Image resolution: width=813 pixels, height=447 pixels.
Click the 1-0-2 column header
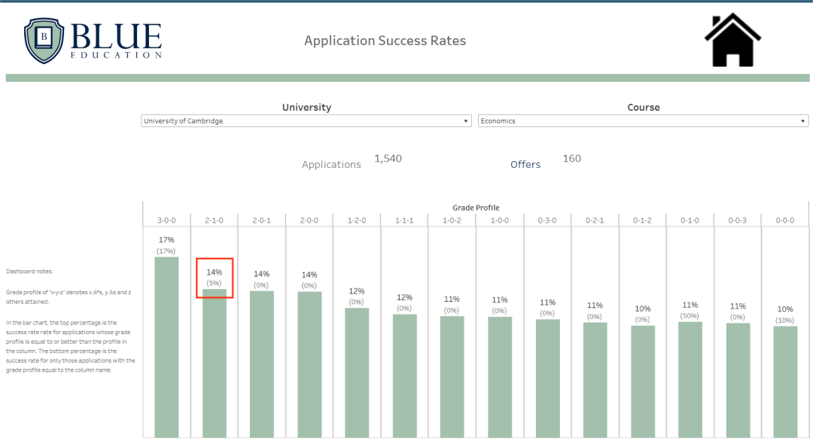pyautogui.click(x=452, y=220)
